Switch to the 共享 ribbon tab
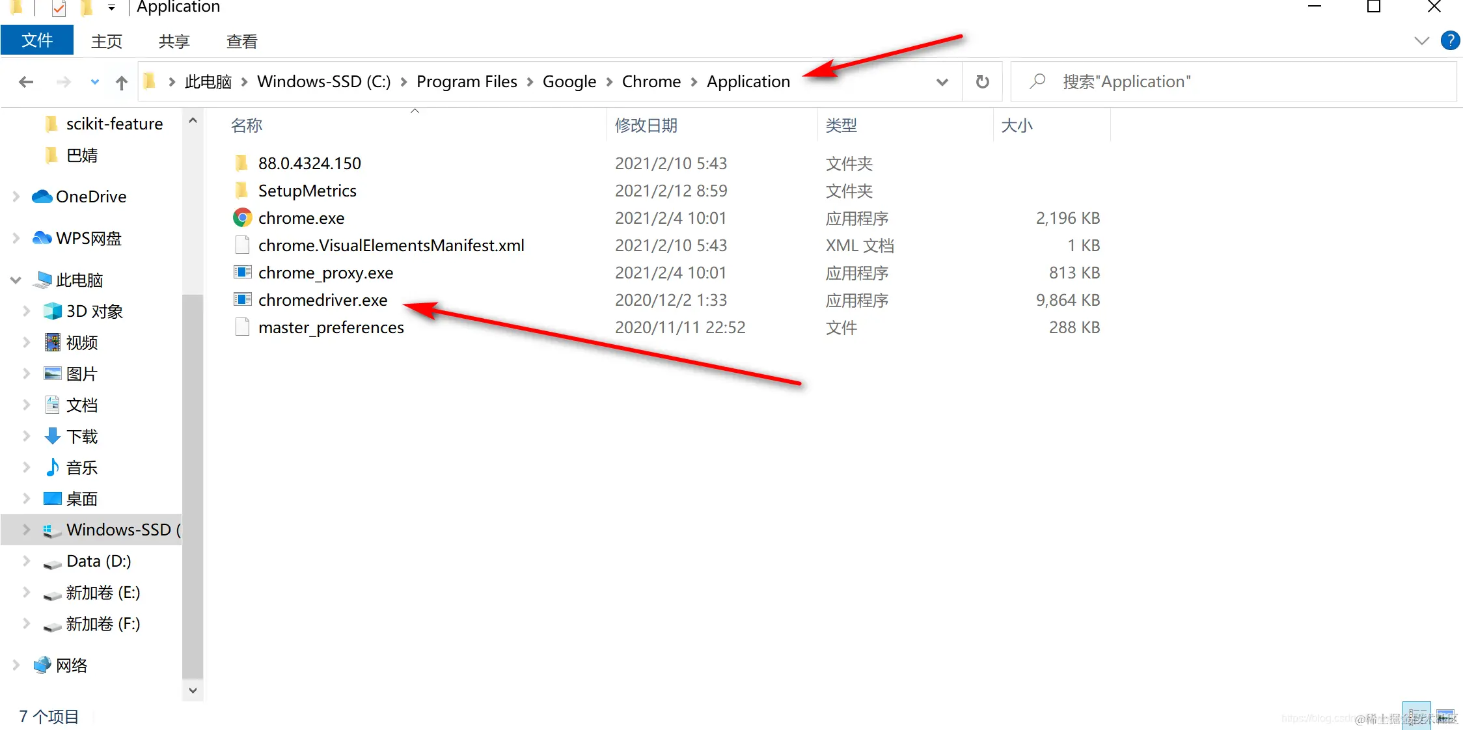Viewport: 1463px width, 730px height. point(174,41)
